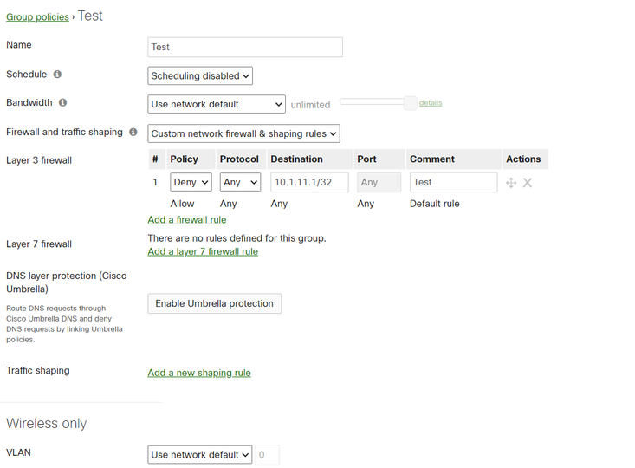Add a firewall rule

click(x=187, y=220)
